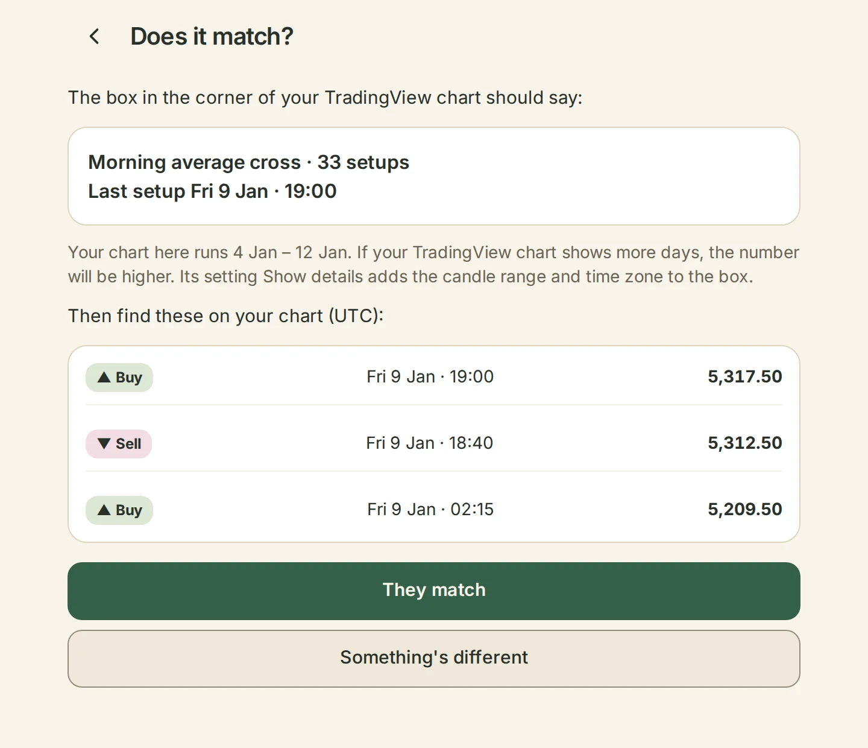Go back using the left chevron arrow
This screenshot has width=868, height=748.
pyautogui.click(x=95, y=37)
